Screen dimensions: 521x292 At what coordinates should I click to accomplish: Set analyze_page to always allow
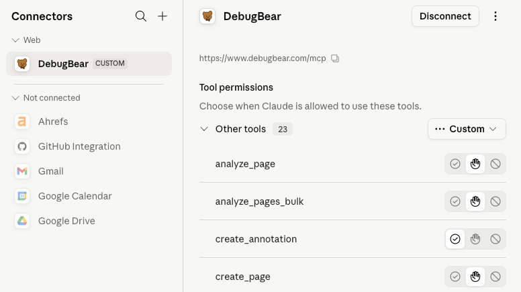click(455, 164)
